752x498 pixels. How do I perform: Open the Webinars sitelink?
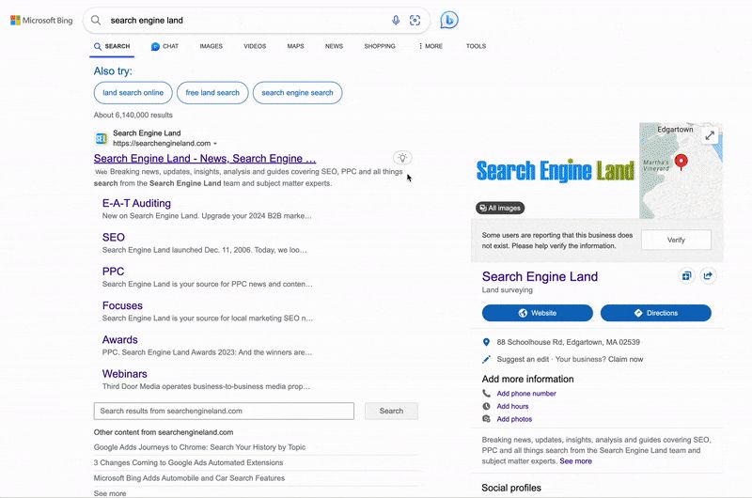point(125,373)
